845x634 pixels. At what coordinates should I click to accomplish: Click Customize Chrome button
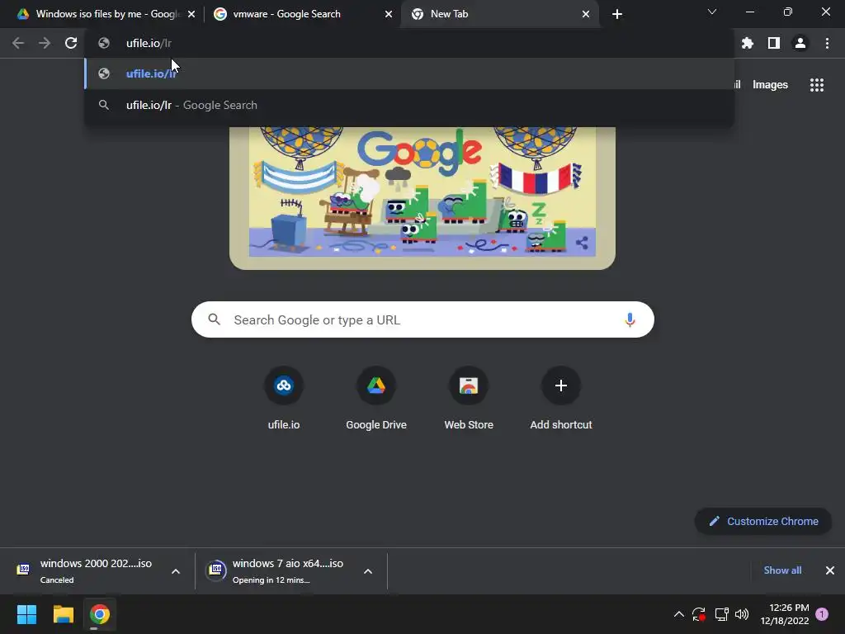coord(763,522)
